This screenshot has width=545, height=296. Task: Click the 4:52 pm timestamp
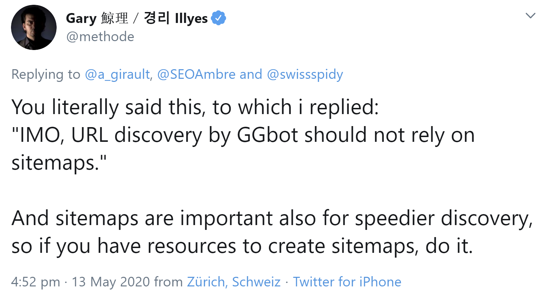coord(35,282)
